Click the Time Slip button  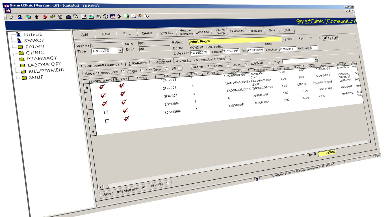[203, 32]
